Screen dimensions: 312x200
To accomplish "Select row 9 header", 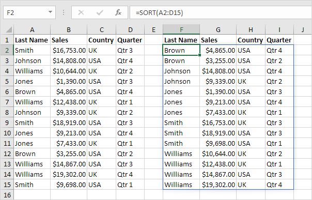I will point(7,122).
